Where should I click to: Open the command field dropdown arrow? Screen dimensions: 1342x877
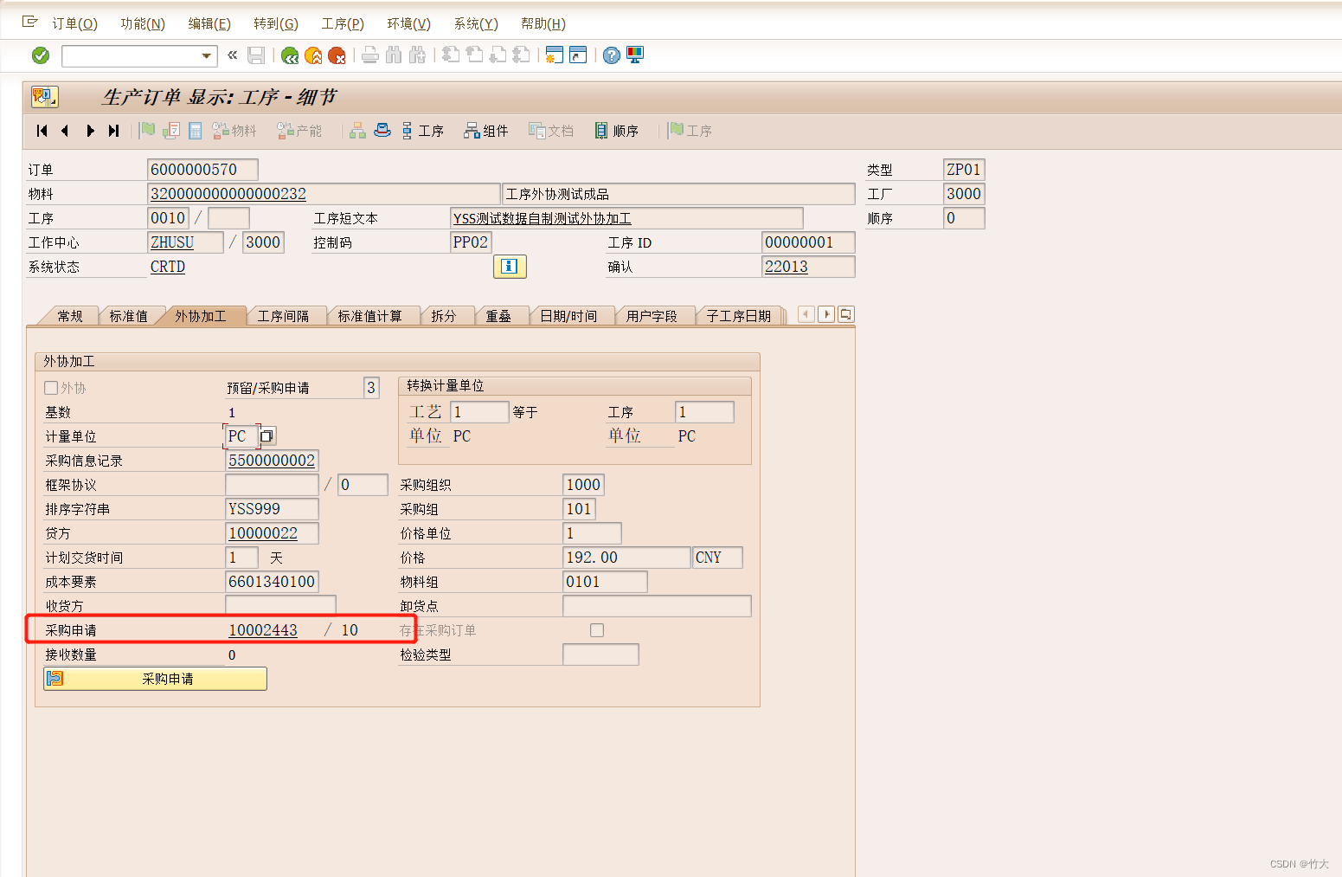[x=206, y=56]
